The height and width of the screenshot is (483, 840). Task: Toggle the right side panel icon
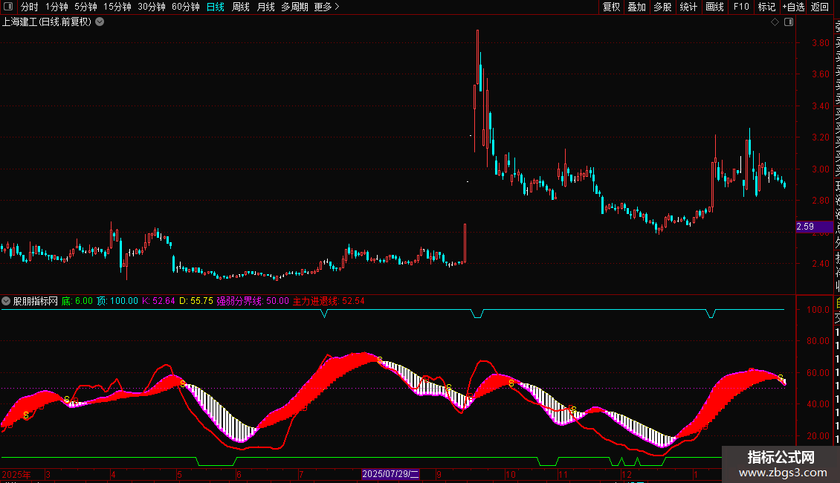(789, 22)
